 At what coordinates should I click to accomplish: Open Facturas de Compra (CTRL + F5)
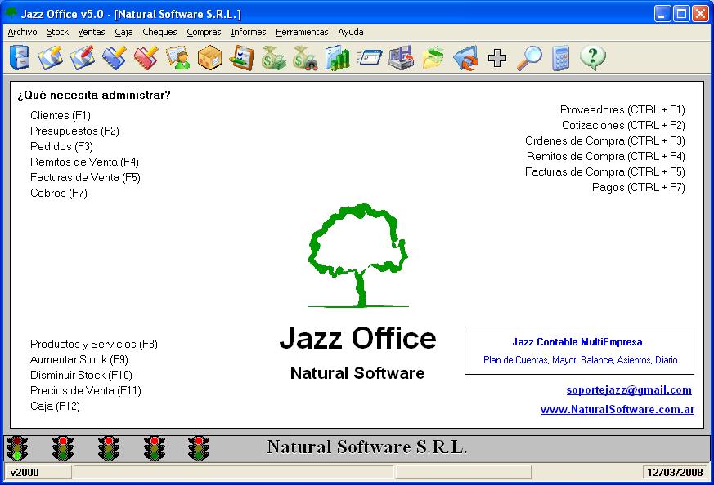tap(605, 171)
